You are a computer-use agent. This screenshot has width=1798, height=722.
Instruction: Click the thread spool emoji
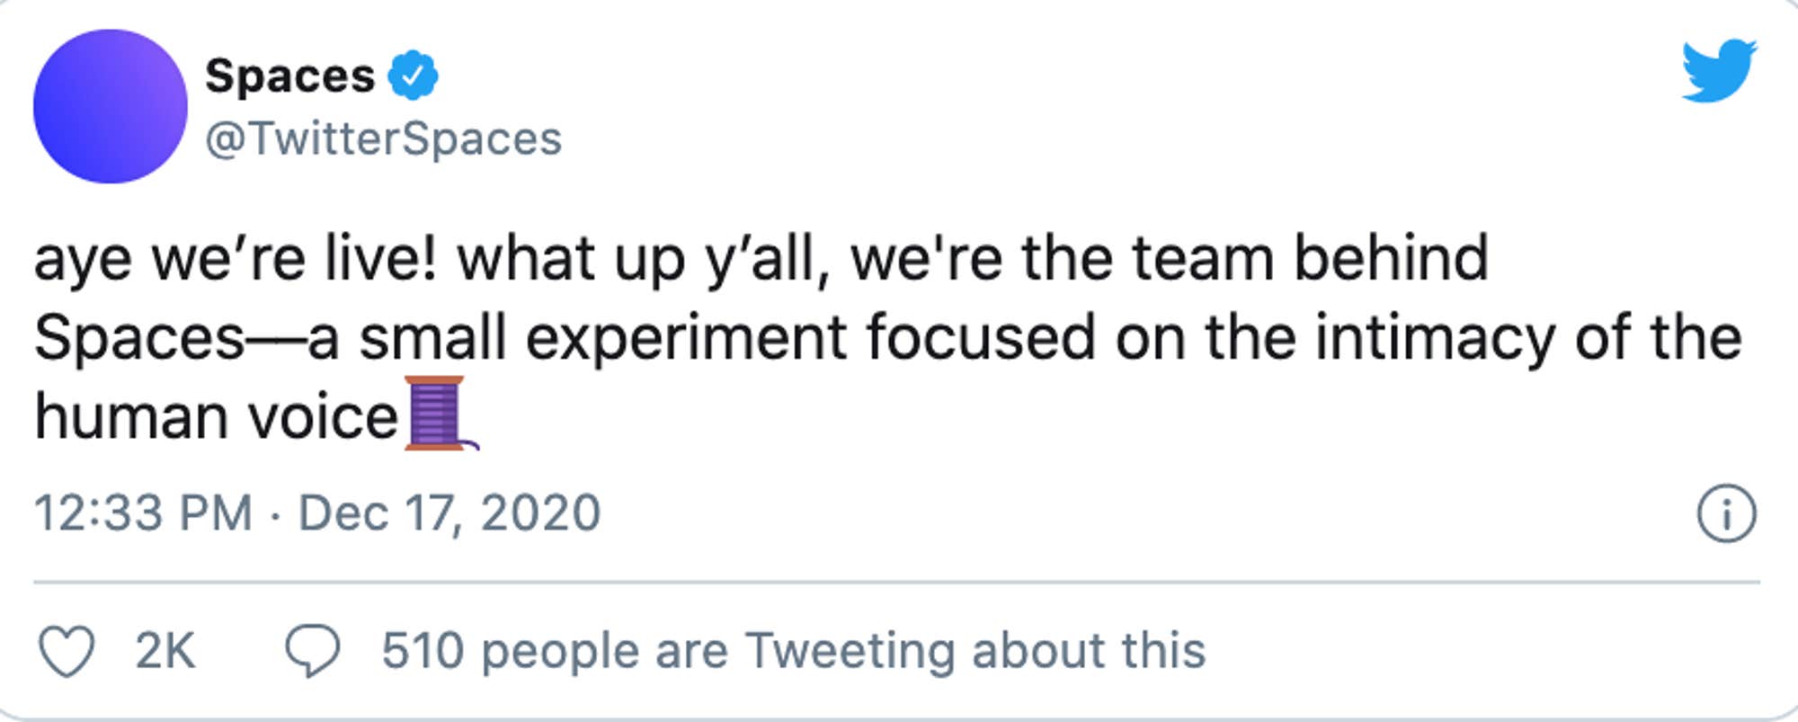tap(438, 414)
